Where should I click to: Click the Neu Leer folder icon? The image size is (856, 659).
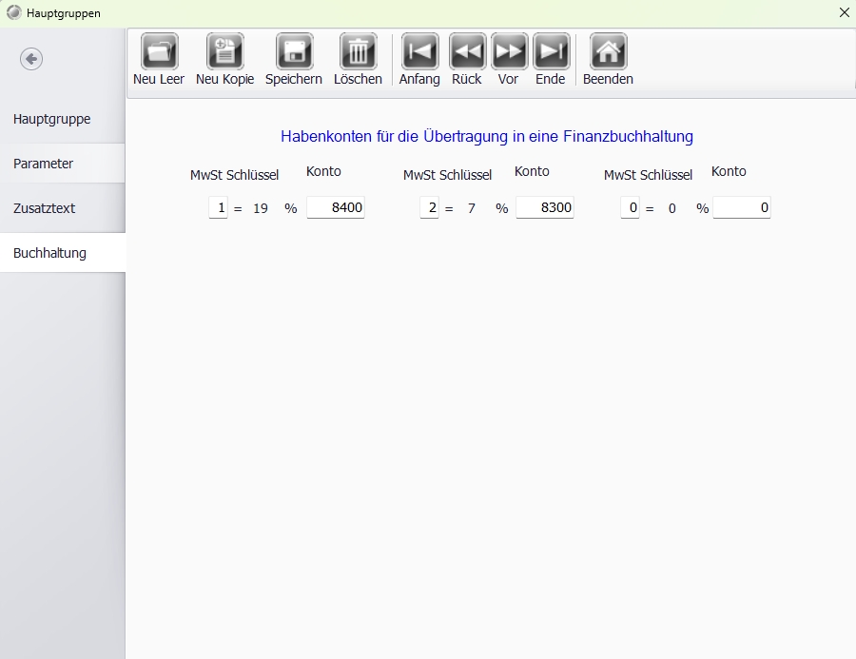pos(160,51)
